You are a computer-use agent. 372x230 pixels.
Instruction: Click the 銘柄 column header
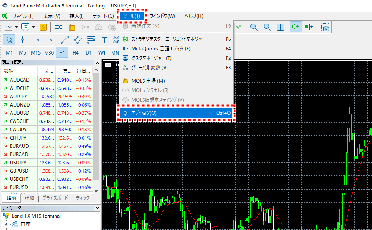(19, 71)
